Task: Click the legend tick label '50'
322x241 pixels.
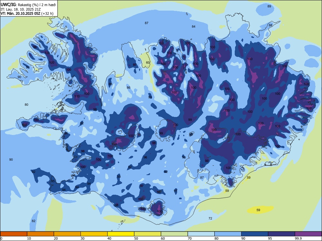Action: pyautogui.click(x=136, y=238)
